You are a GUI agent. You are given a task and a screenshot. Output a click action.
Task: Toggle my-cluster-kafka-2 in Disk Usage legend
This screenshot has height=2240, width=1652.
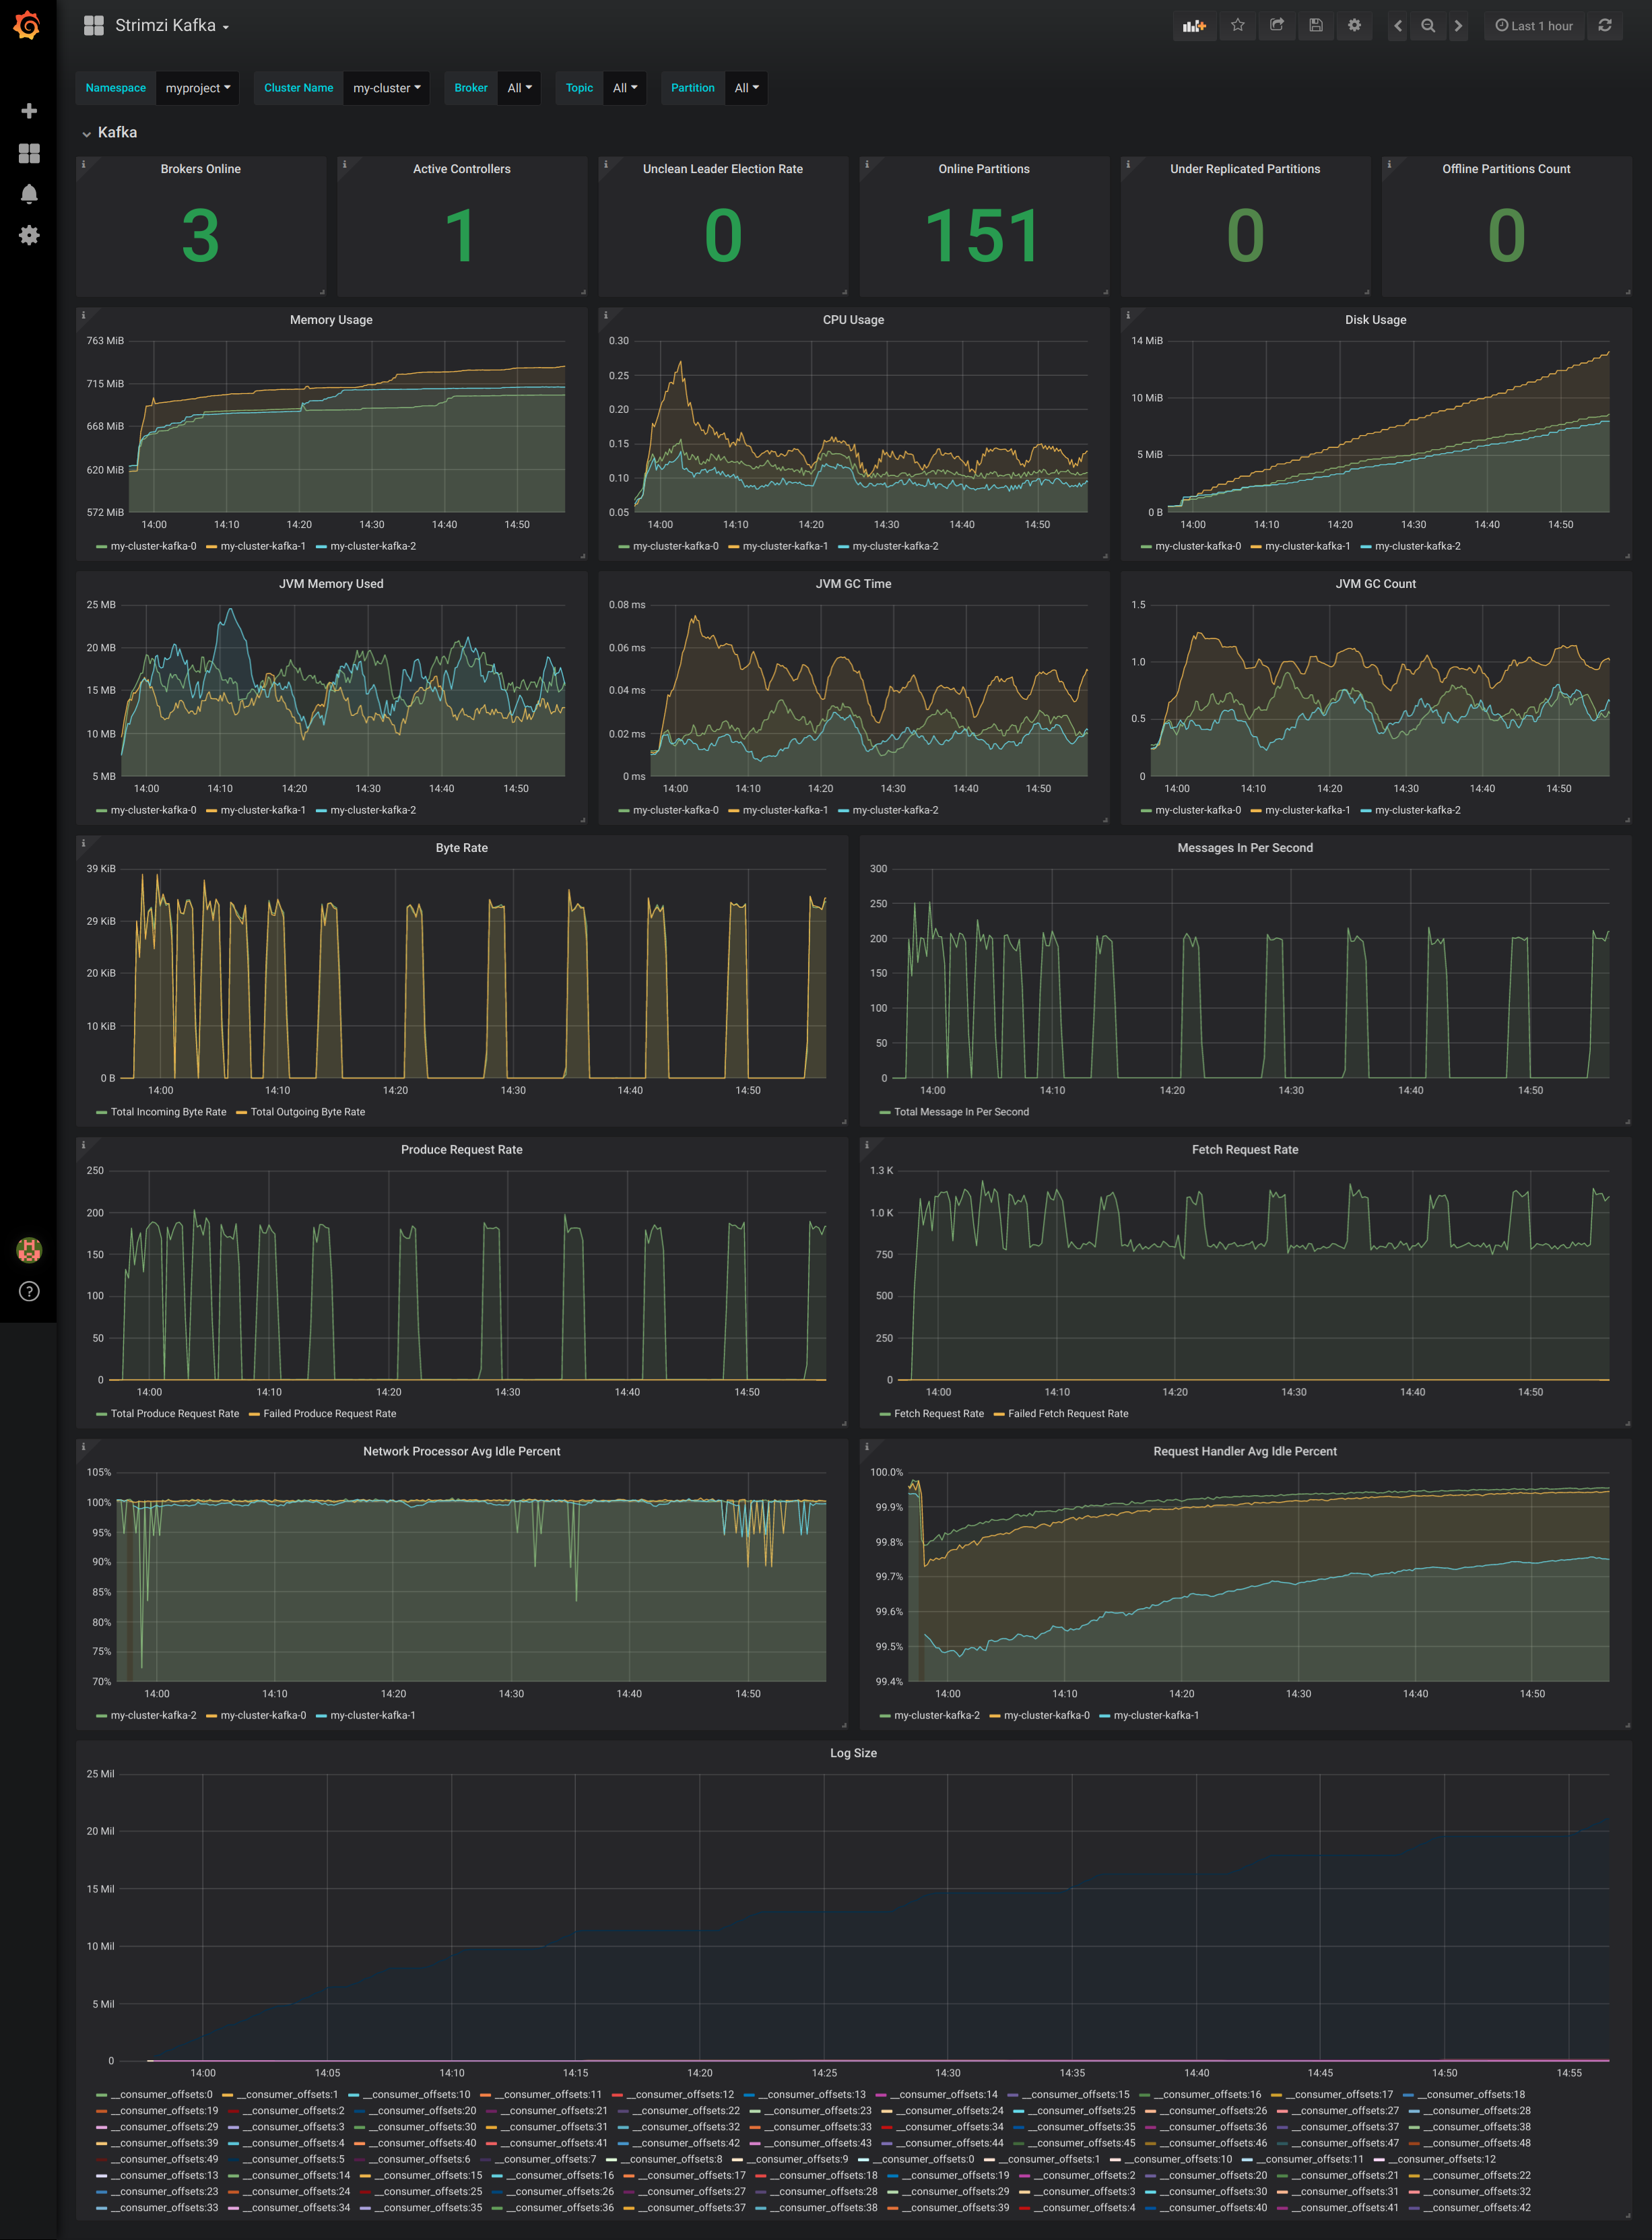(1417, 546)
